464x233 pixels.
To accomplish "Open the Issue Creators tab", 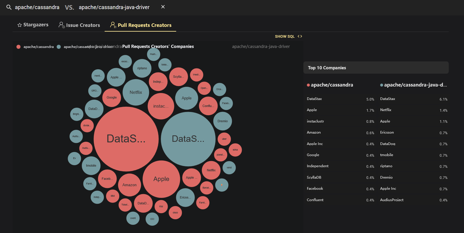I will (79, 25).
